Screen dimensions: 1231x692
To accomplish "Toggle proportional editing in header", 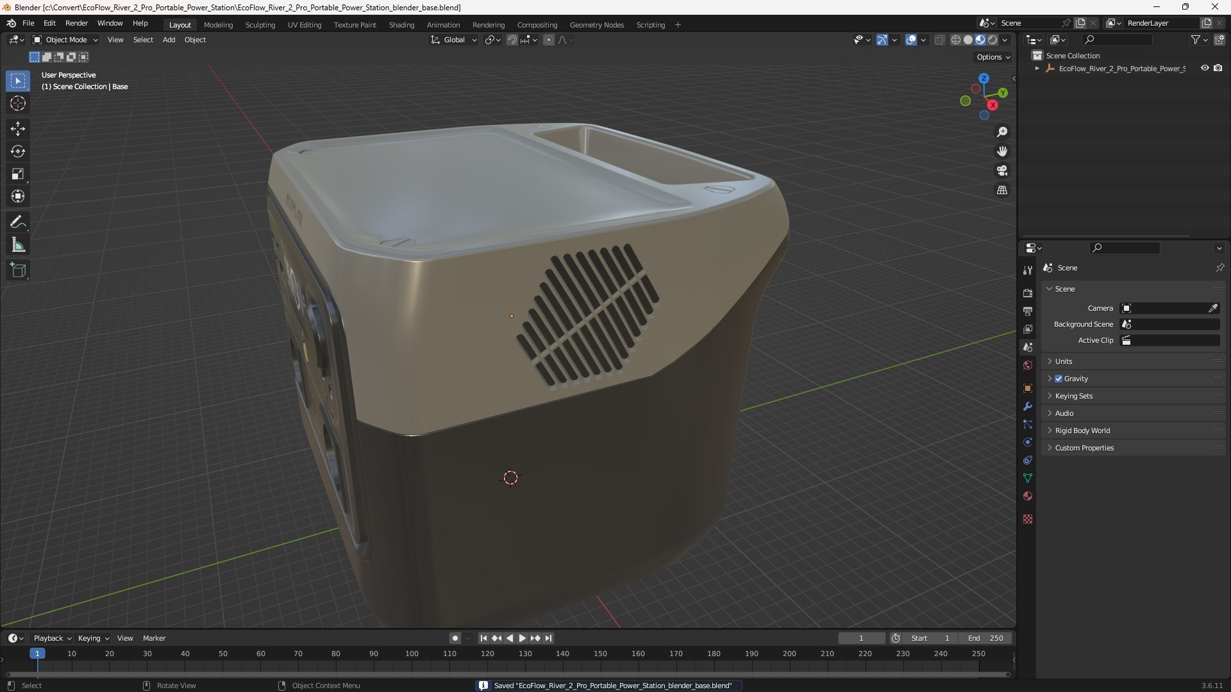I will point(549,40).
